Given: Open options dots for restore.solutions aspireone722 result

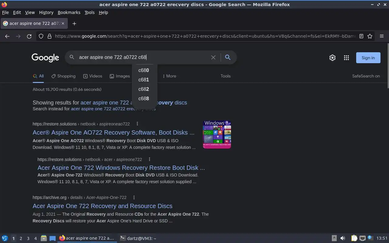Looking at the screenshot, I should pos(149,159).
